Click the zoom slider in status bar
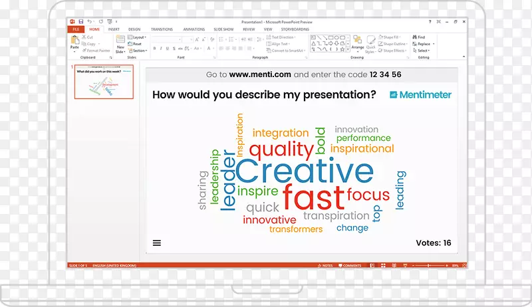The width and height of the screenshot is (532, 307). coord(430,265)
